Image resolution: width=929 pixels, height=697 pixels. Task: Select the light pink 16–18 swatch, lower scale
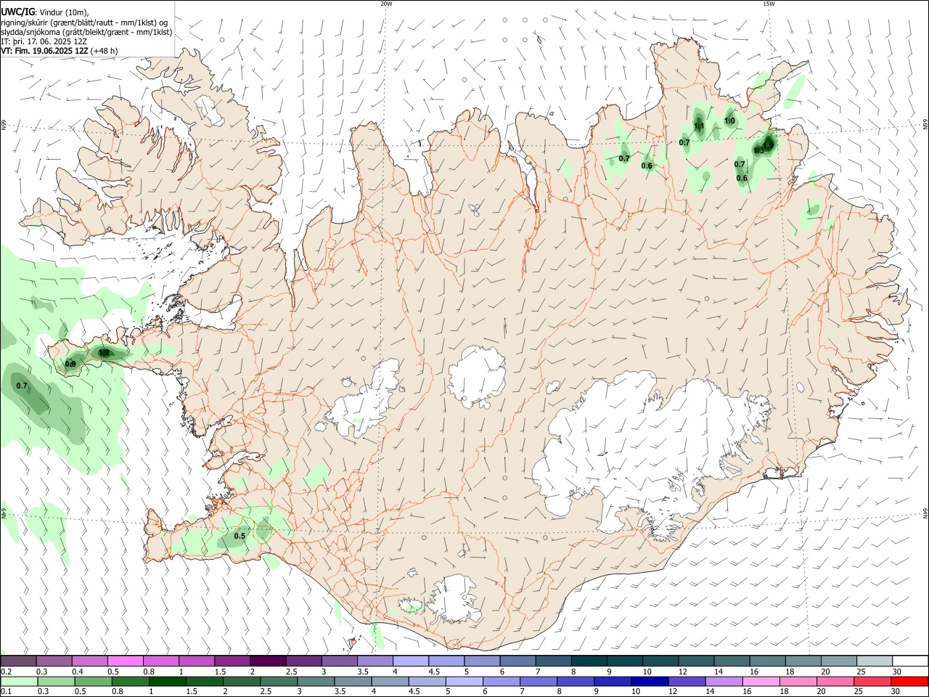pos(760,681)
